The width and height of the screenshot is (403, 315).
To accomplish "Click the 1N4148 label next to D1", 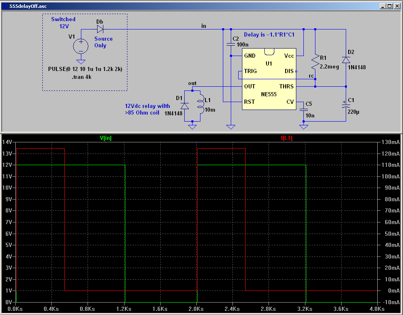I will tap(173, 113).
